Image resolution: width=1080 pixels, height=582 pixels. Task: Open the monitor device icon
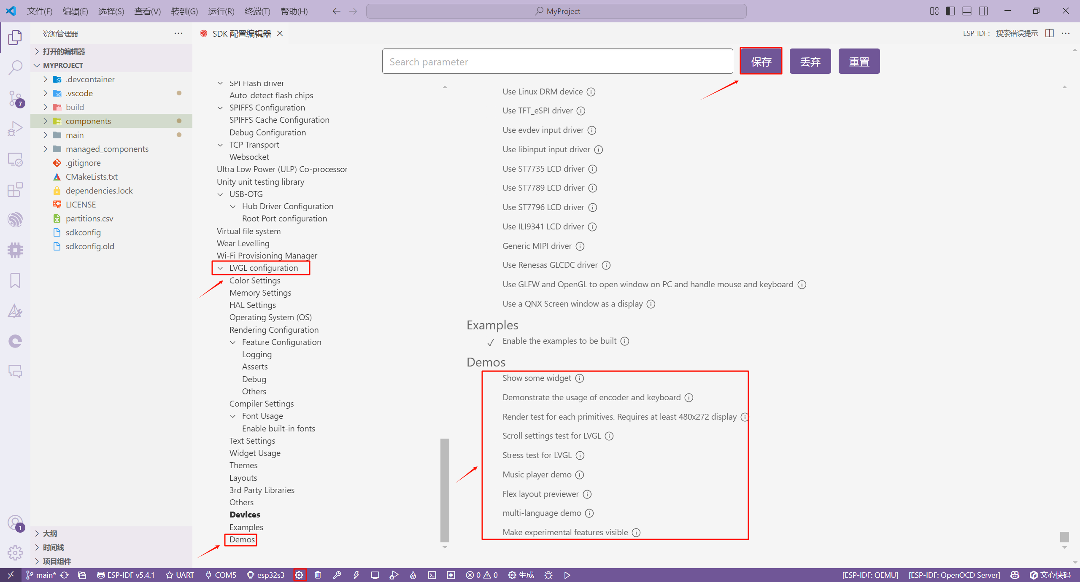(375, 575)
